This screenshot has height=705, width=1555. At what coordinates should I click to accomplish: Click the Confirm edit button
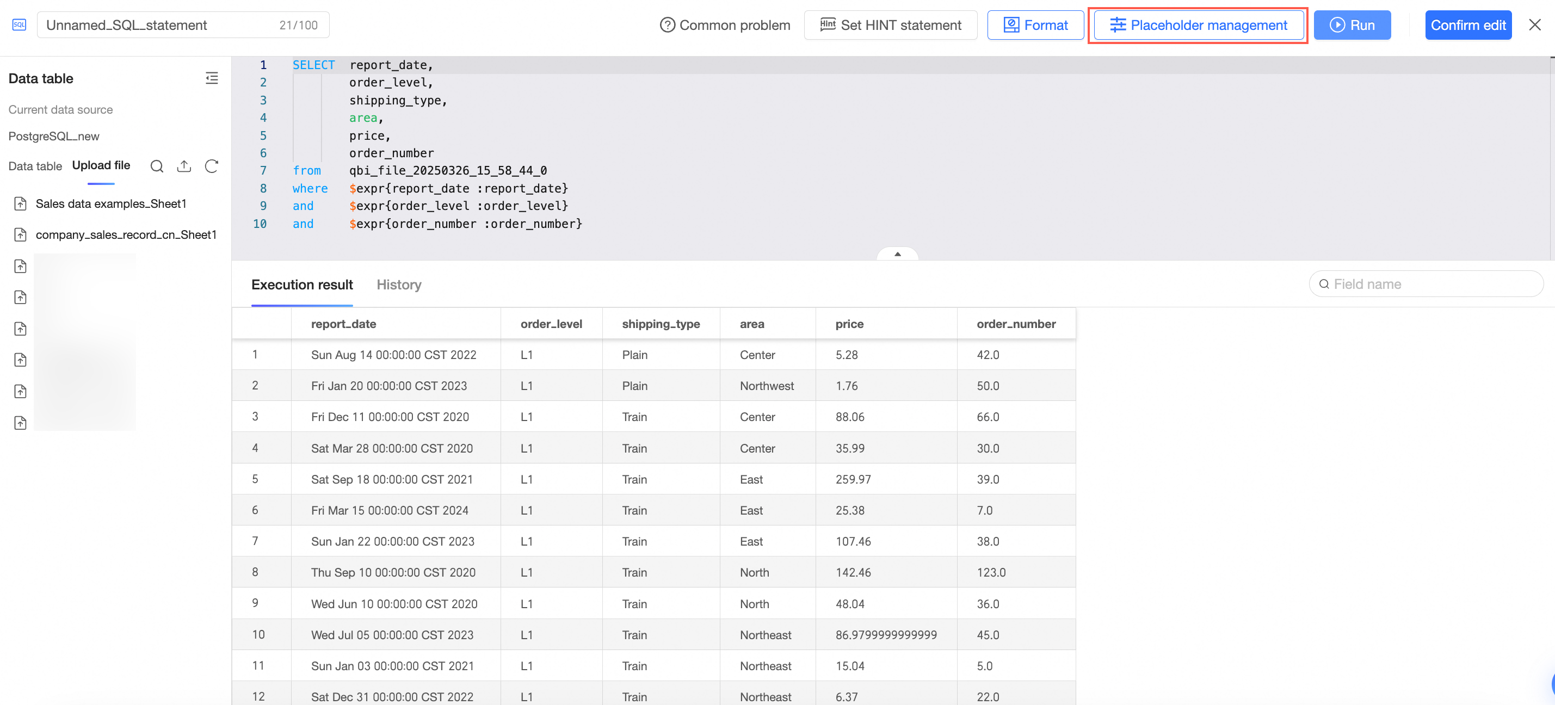[x=1468, y=24]
